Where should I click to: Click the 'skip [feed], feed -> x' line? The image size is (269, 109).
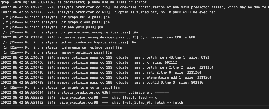coord(79,98)
